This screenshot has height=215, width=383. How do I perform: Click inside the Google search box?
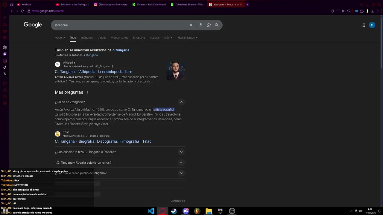point(120,25)
